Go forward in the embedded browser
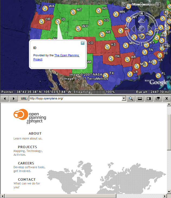The height and width of the screenshot is (198, 171). pyautogui.click(x=13, y=98)
